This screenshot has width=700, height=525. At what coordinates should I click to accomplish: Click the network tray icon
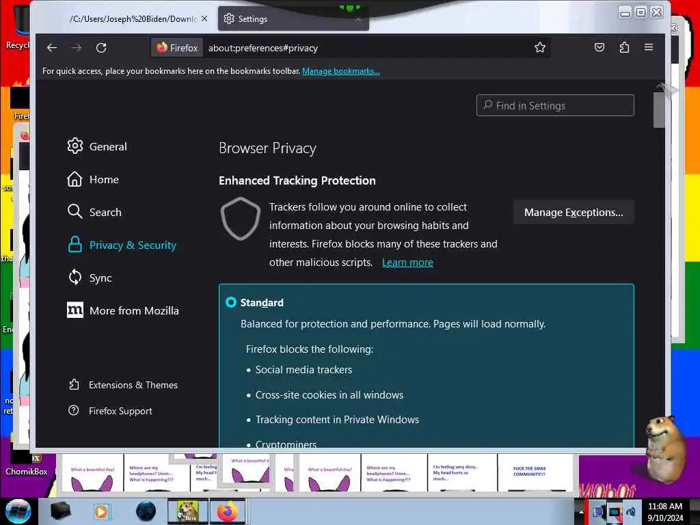[615, 511]
